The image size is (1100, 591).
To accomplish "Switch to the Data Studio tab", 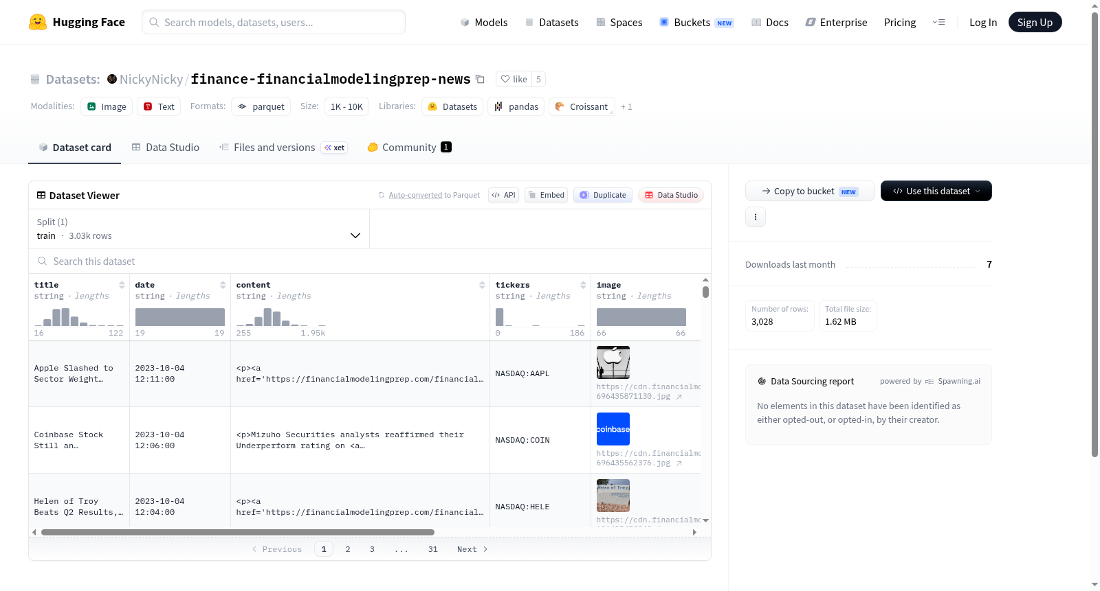I will (x=166, y=147).
